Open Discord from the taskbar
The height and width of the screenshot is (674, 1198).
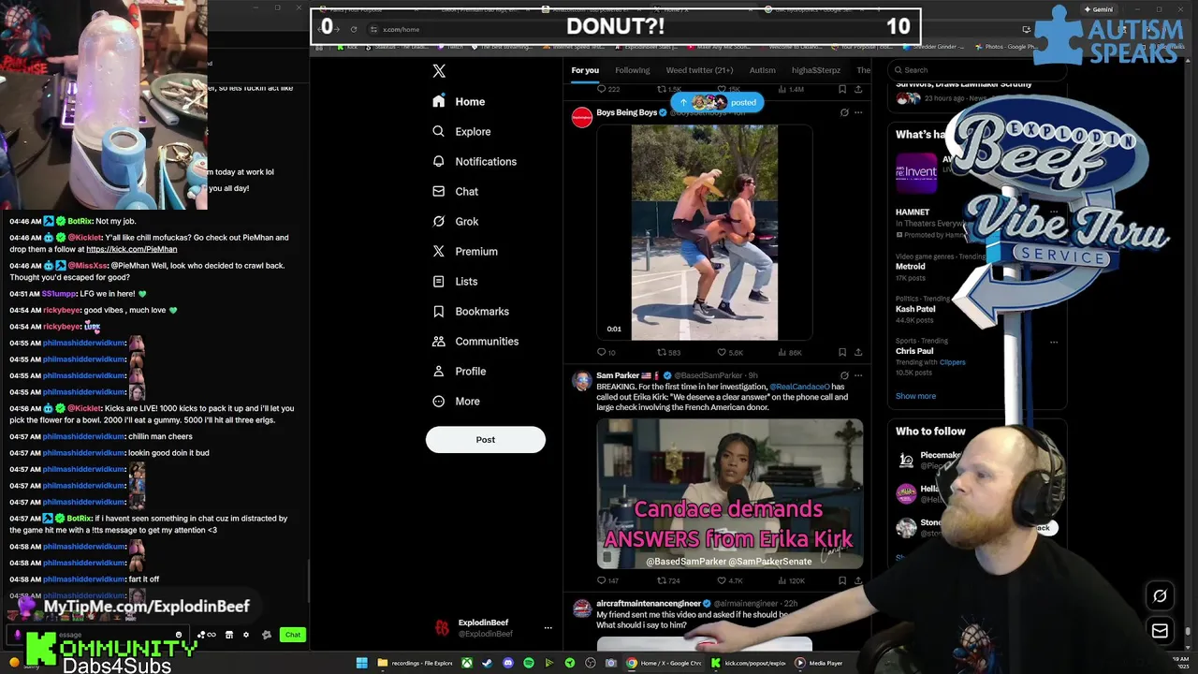click(x=508, y=663)
